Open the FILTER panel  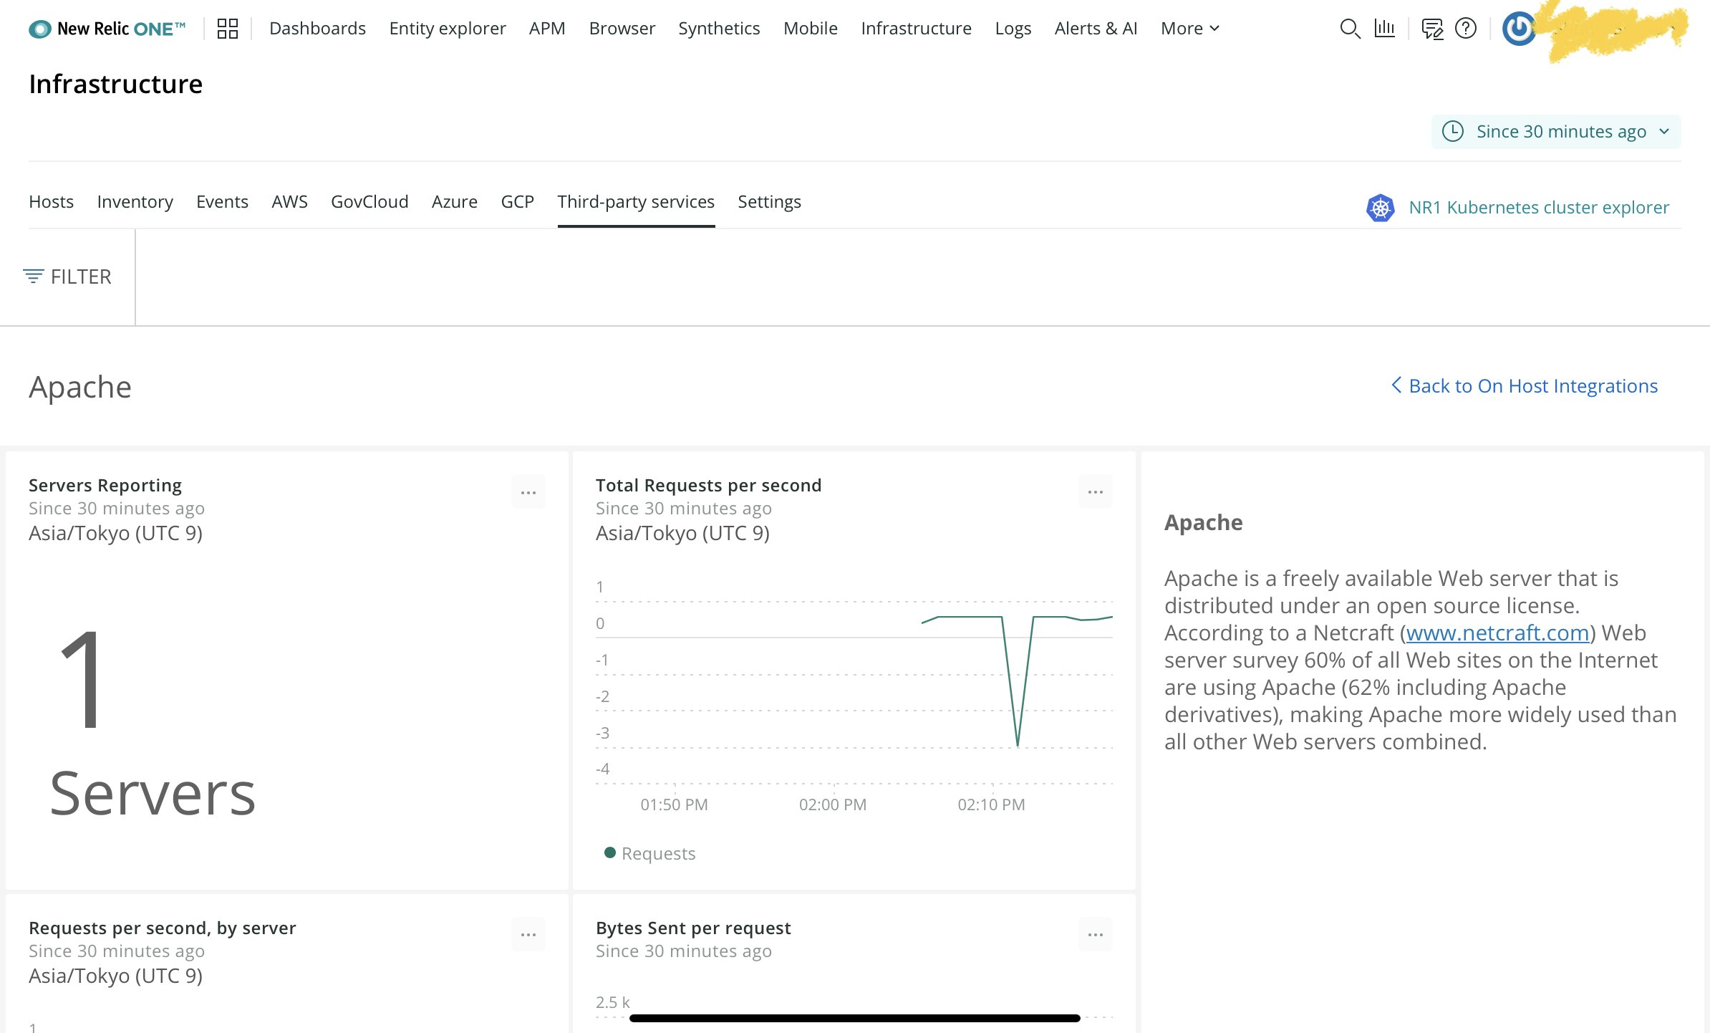pos(67,277)
